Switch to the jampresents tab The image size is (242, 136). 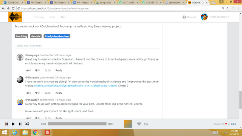(x=175, y=3)
